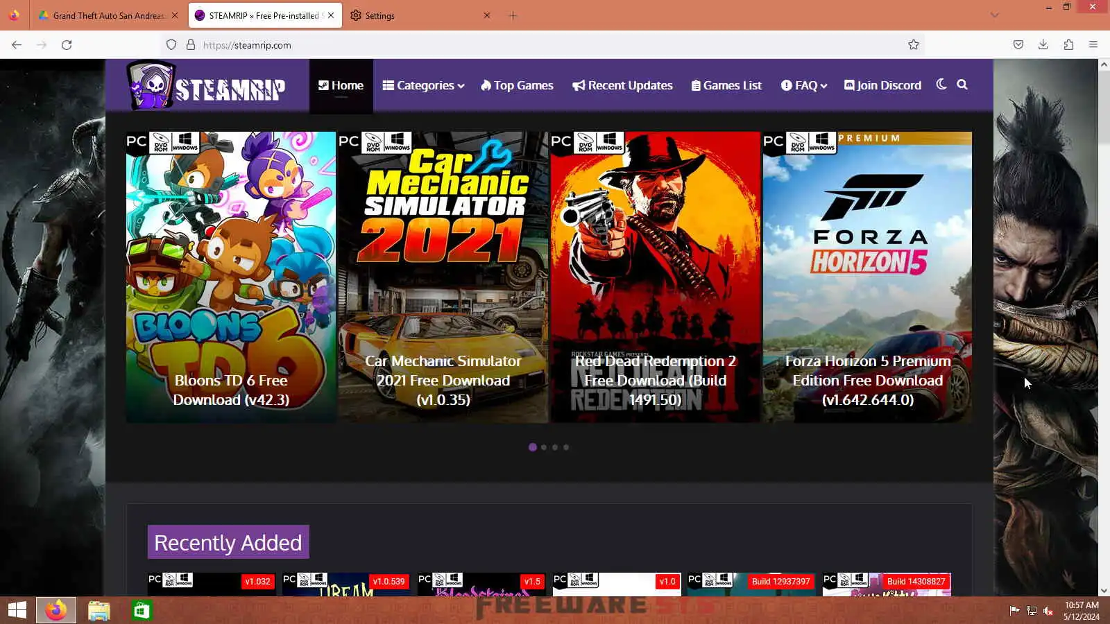Open network status icon in tray
This screenshot has height=624, width=1110.
(x=1032, y=611)
